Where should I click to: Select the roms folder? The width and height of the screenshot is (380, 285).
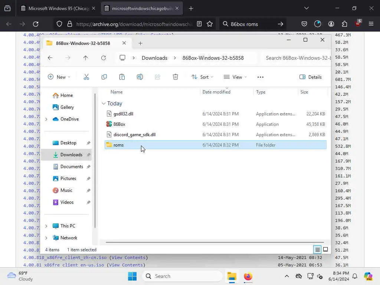click(216, 145)
